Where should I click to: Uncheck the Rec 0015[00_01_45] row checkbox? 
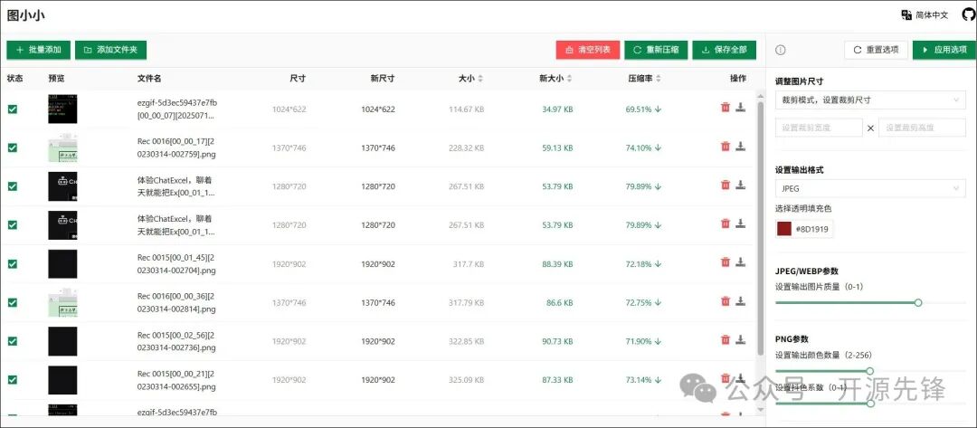tap(13, 263)
